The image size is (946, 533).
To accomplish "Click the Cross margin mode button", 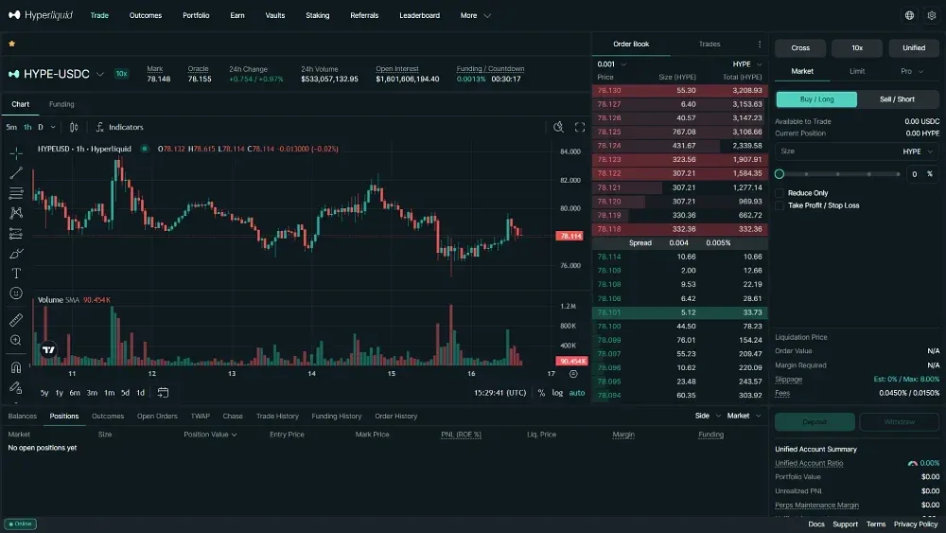I will click(x=800, y=48).
